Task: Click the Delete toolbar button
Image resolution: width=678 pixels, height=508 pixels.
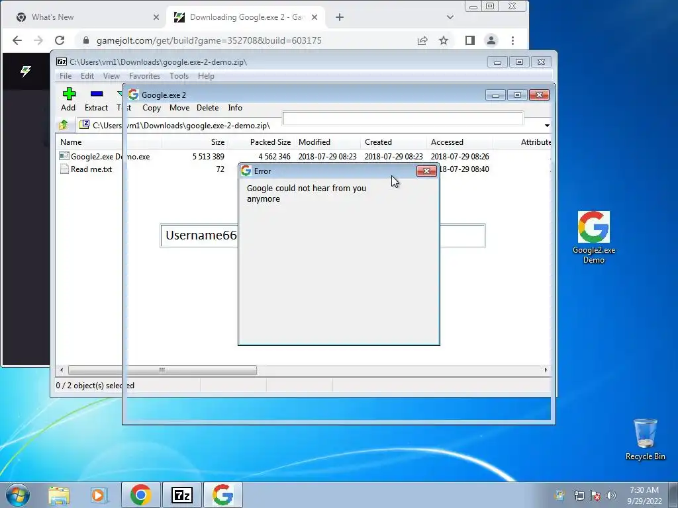Action: click(207, 108)
